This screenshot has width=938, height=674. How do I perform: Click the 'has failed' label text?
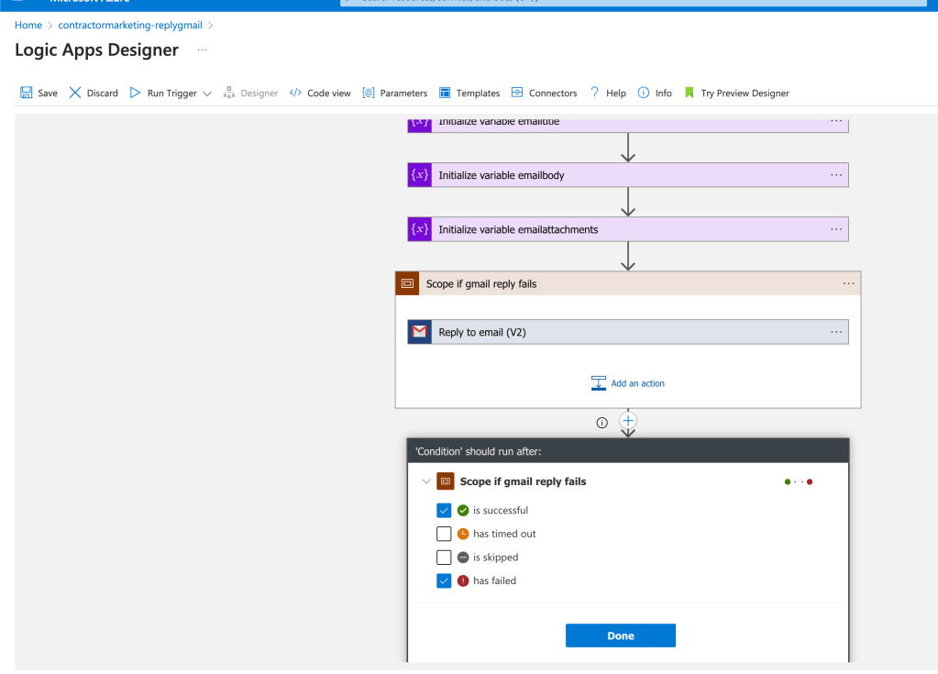[x=494, y=580]
